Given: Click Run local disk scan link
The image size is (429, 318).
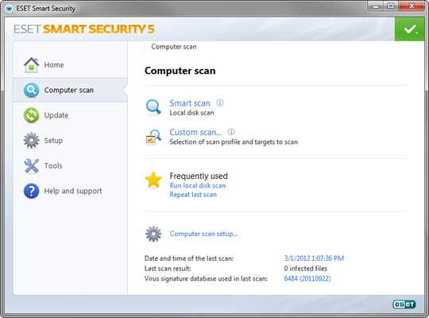Looking at the screenshot, I should click(198, 185).
